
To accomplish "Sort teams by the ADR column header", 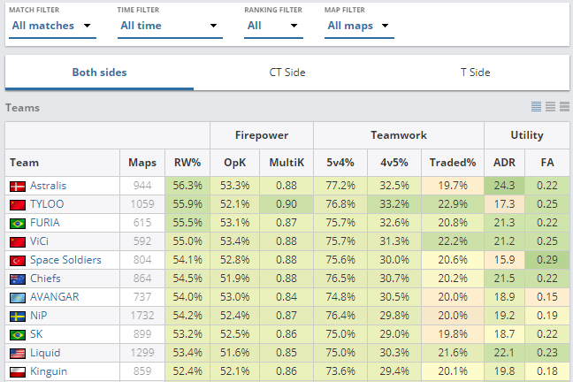I will 504,163.
